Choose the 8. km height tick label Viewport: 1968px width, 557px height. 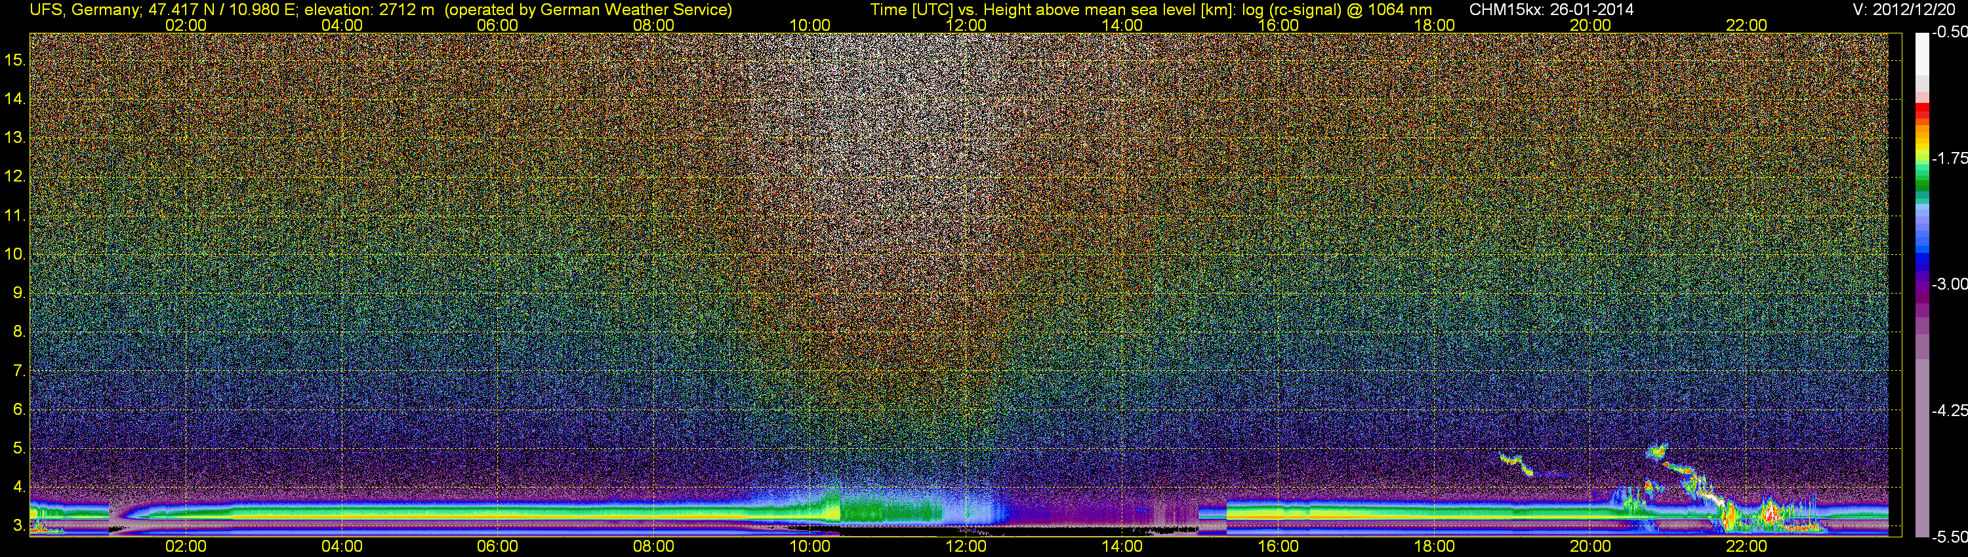tap(20, 331)
